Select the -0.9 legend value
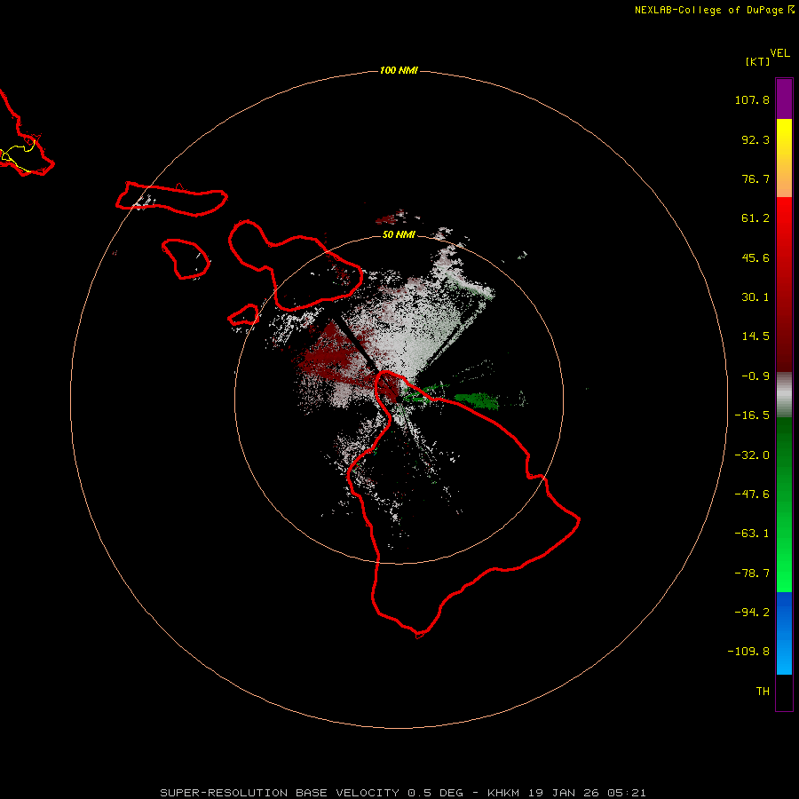The width and height of the screenshot is (799, 799). tap(755, 376)
